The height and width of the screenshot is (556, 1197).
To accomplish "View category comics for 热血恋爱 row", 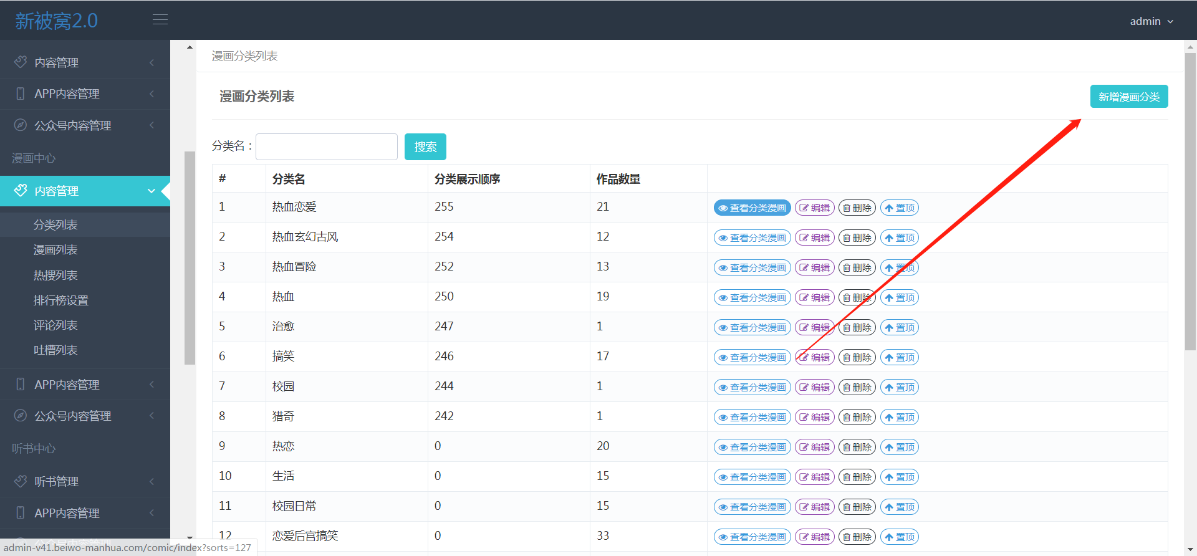I will pyautogui.click(x=752, y=208).
